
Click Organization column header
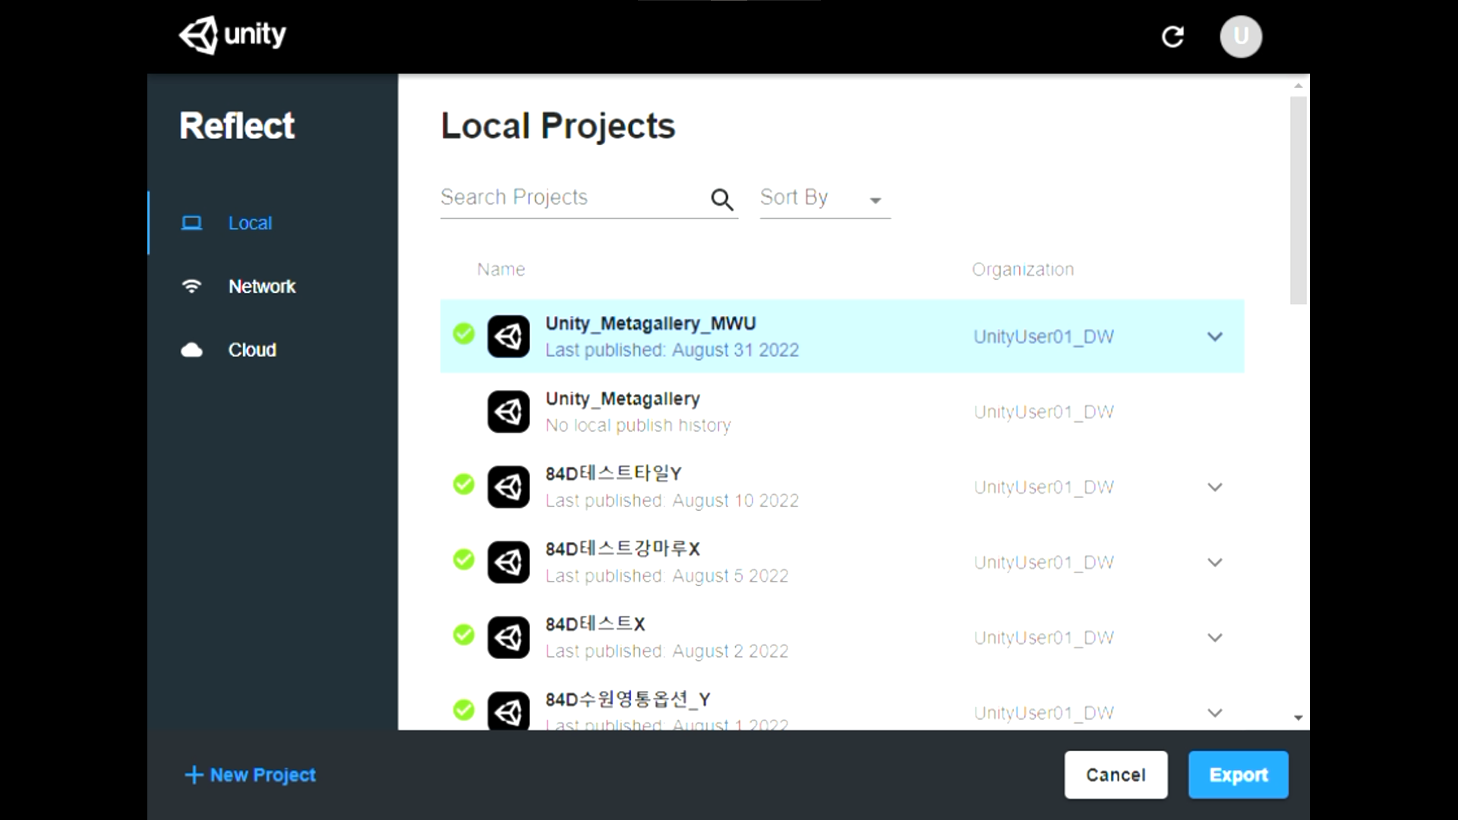pos(1023,270)
